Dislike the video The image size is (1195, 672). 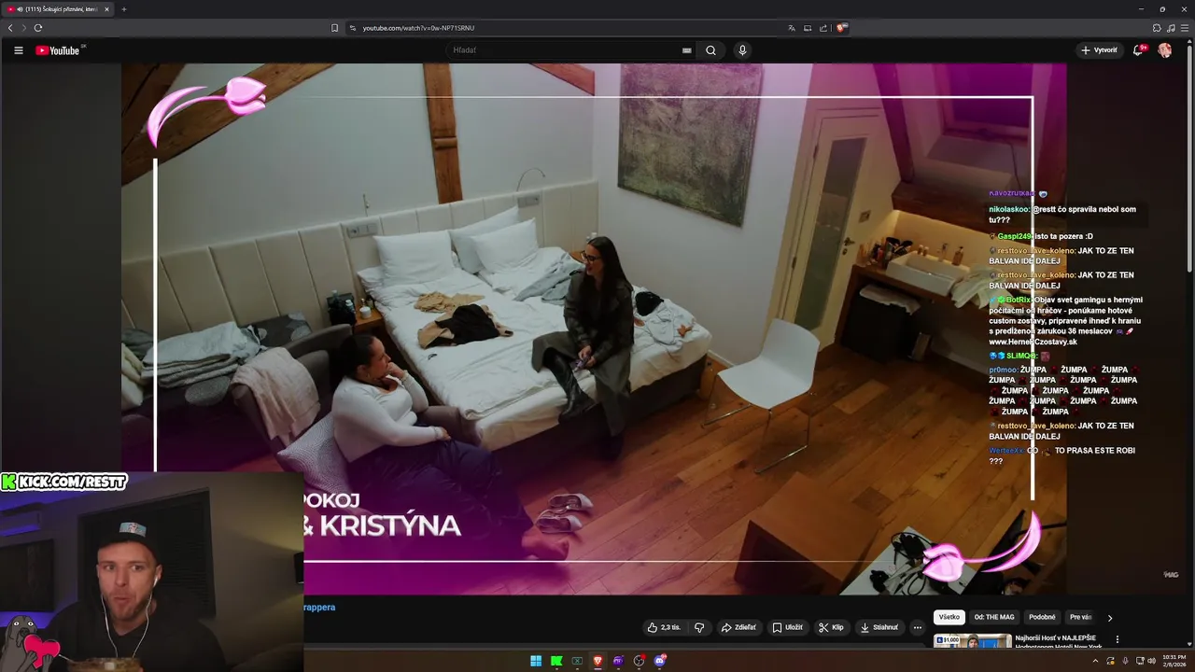[699, 627]
